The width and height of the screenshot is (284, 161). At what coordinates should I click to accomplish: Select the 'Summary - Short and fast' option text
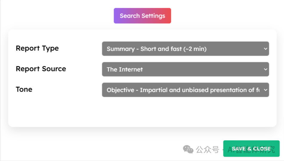click(157, 49)
